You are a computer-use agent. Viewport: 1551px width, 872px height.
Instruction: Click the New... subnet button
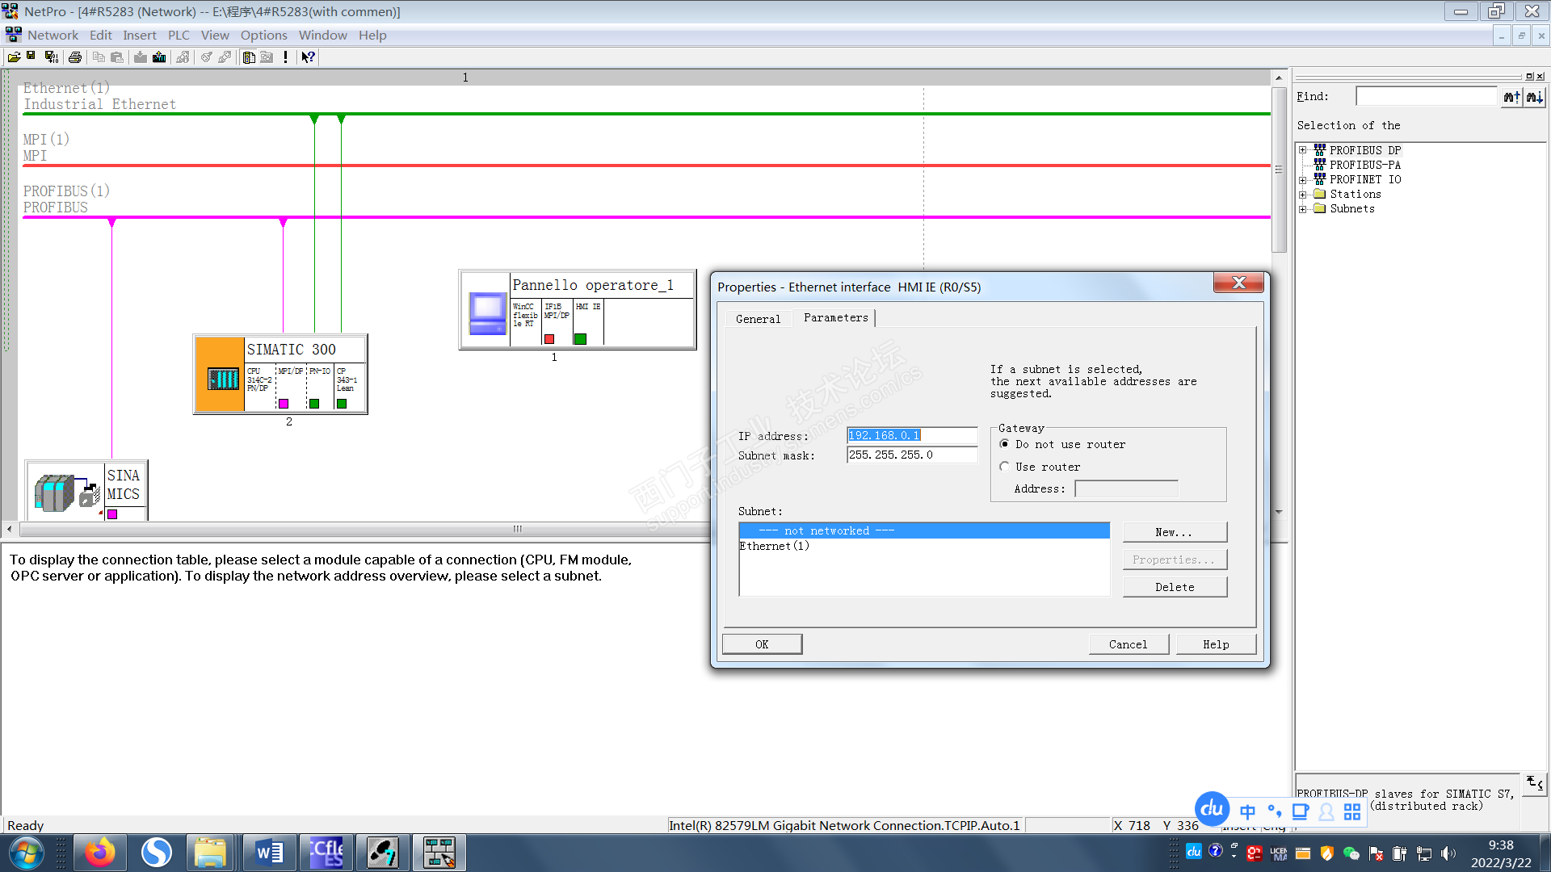coord(1174,532)
